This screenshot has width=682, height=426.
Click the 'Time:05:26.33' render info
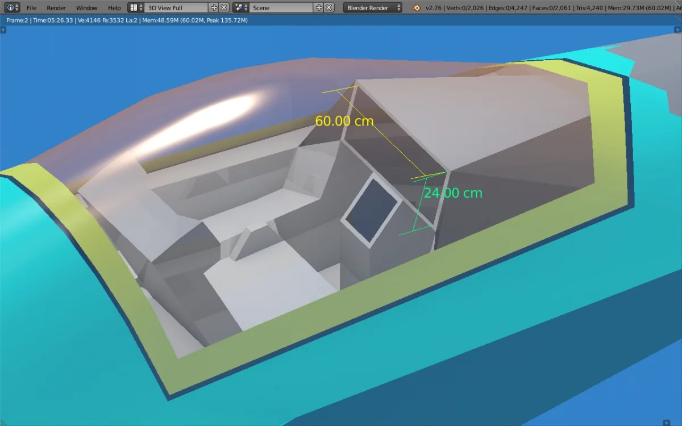point(54,20)
